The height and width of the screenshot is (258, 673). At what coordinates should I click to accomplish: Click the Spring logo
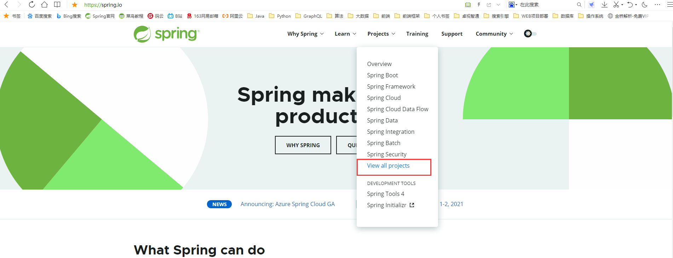click(x=167, y=34)
